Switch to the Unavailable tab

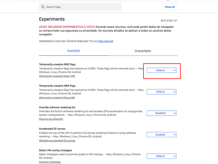point(143,51)
